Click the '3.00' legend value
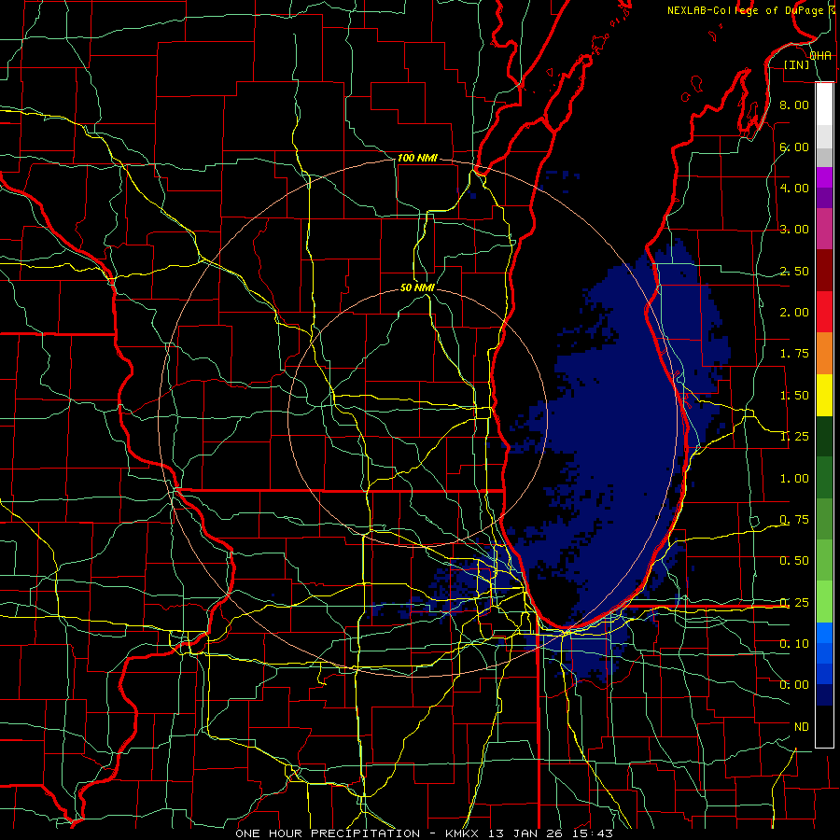The image size is (840, 840). point(794,230)
